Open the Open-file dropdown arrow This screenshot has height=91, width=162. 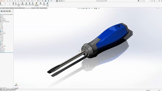point(44,1)
